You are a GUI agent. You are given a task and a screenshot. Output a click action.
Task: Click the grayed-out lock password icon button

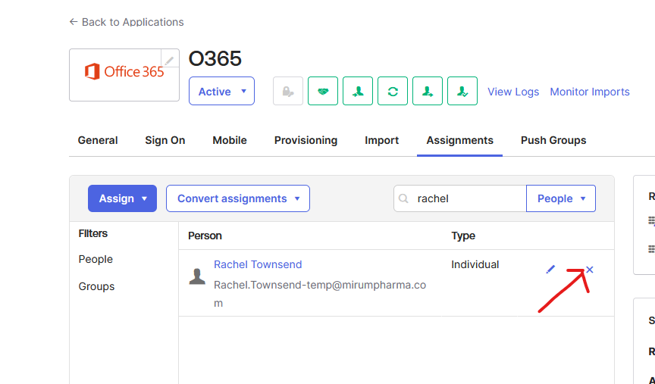[288, 91]
